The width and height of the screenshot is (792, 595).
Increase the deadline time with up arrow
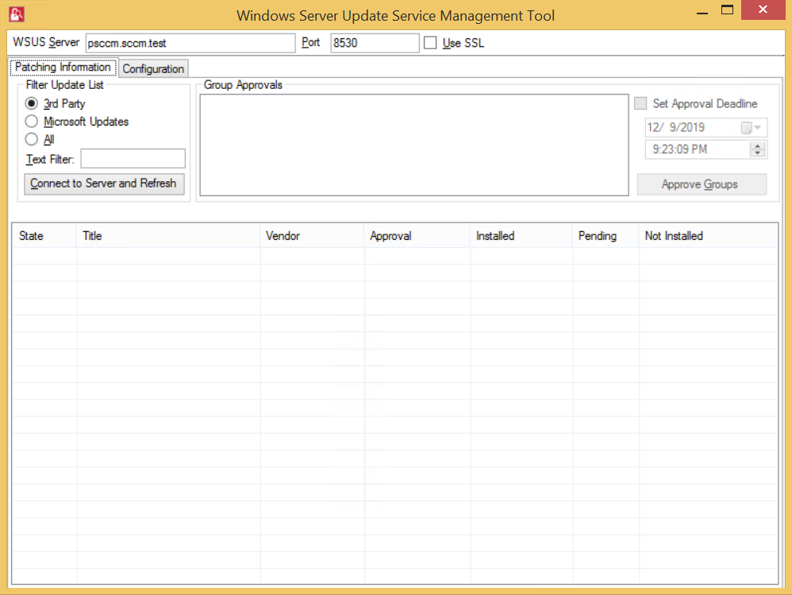[x=758, y=145]
